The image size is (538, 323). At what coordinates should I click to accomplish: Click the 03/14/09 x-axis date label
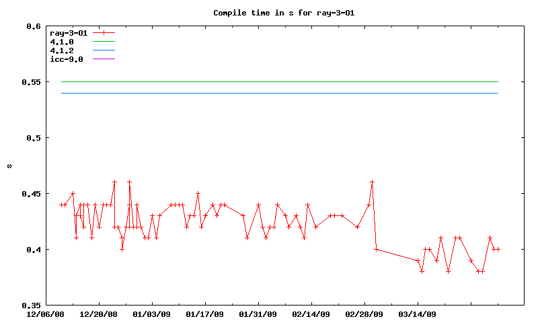coord(418,314)
